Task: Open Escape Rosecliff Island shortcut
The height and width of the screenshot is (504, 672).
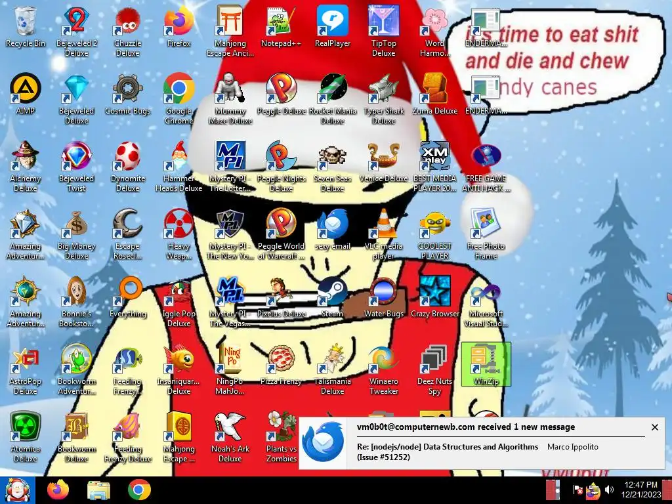Action: (x=128, y=234)
